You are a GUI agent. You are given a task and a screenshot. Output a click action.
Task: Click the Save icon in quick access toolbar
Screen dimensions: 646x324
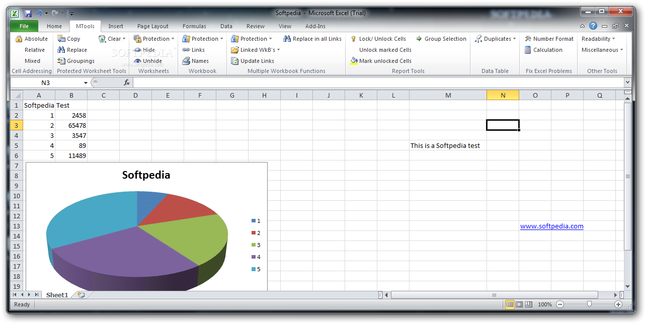(x=28, y=13)
